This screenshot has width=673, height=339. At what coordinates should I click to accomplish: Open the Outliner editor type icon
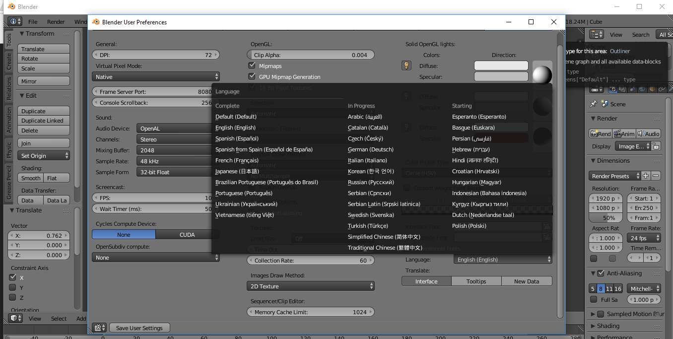pyautogui.click(x=596, y=34)
